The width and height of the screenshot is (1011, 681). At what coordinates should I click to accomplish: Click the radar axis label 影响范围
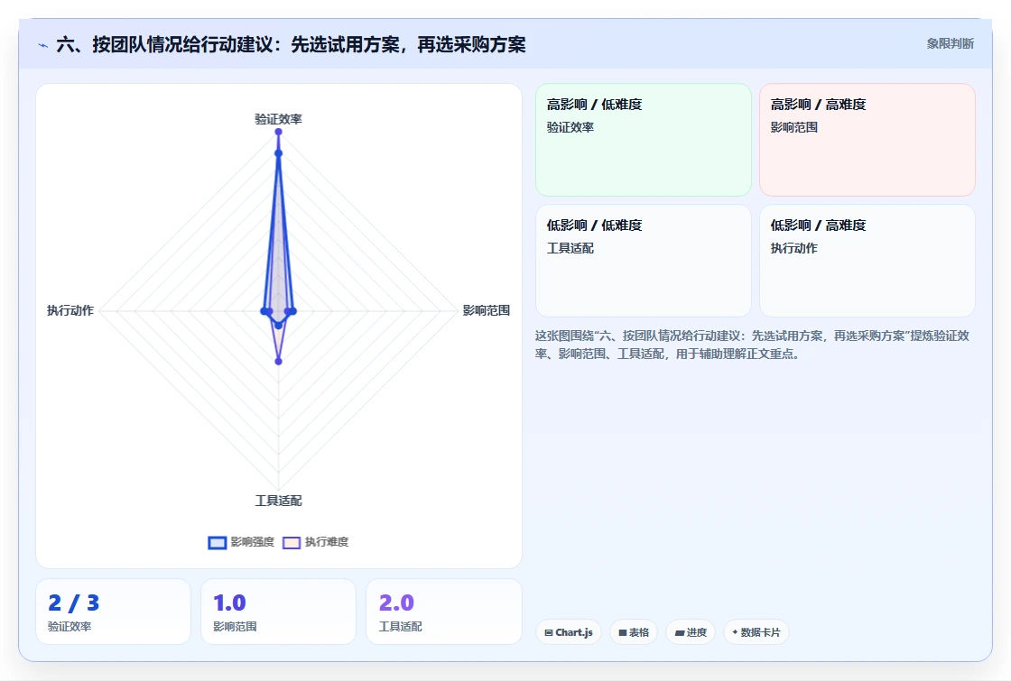(x=487, y=310)
